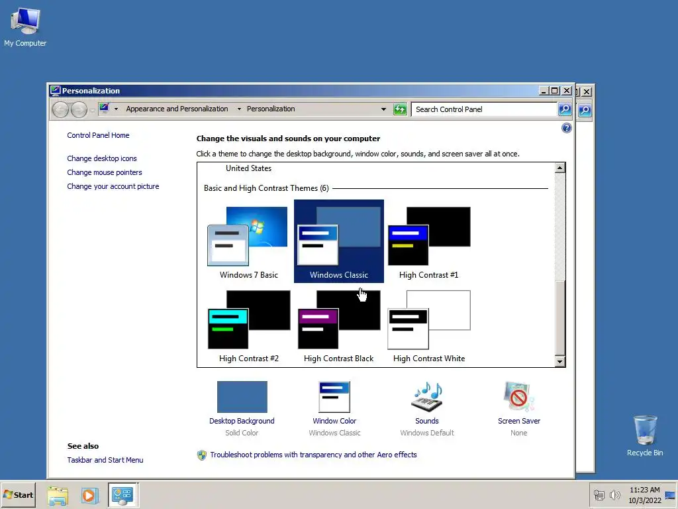Click search magnifier of the window behind
678x509 pixels.
pos(585,111)
